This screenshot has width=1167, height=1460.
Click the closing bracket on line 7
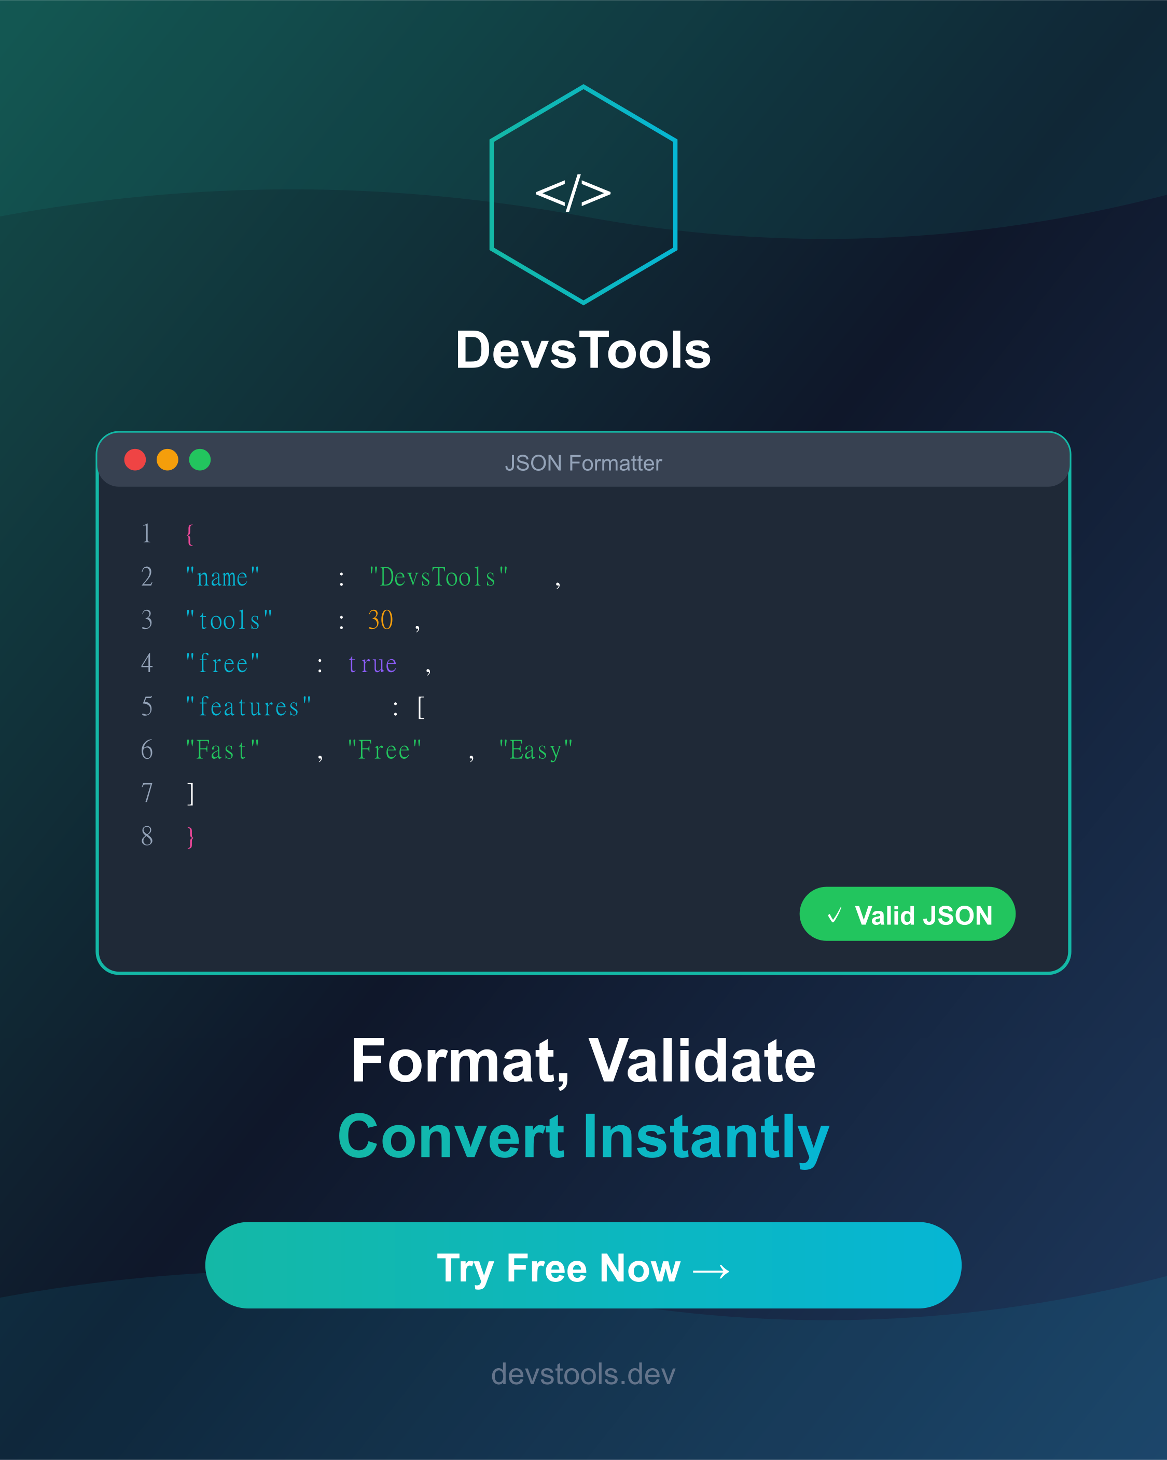(x=191, y=793)
